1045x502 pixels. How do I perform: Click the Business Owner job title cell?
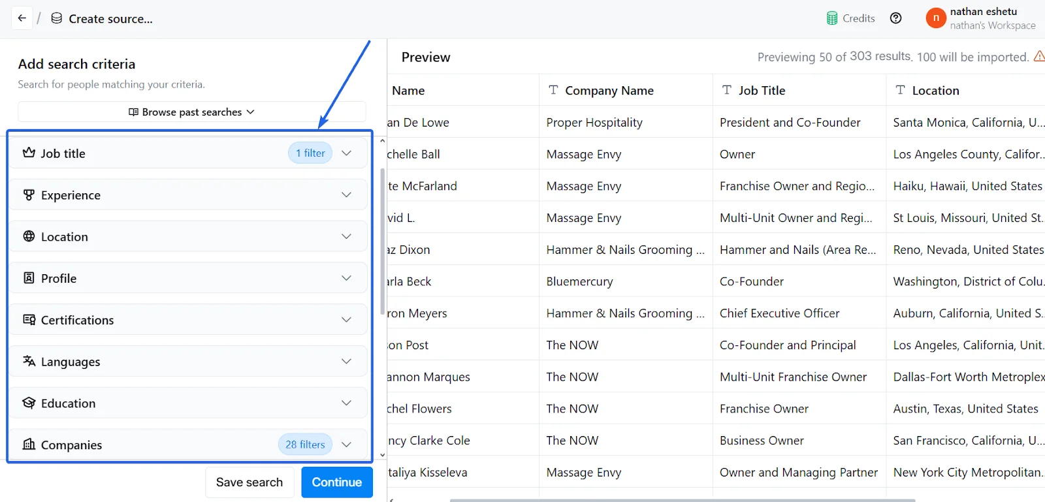tap(799, 441)
